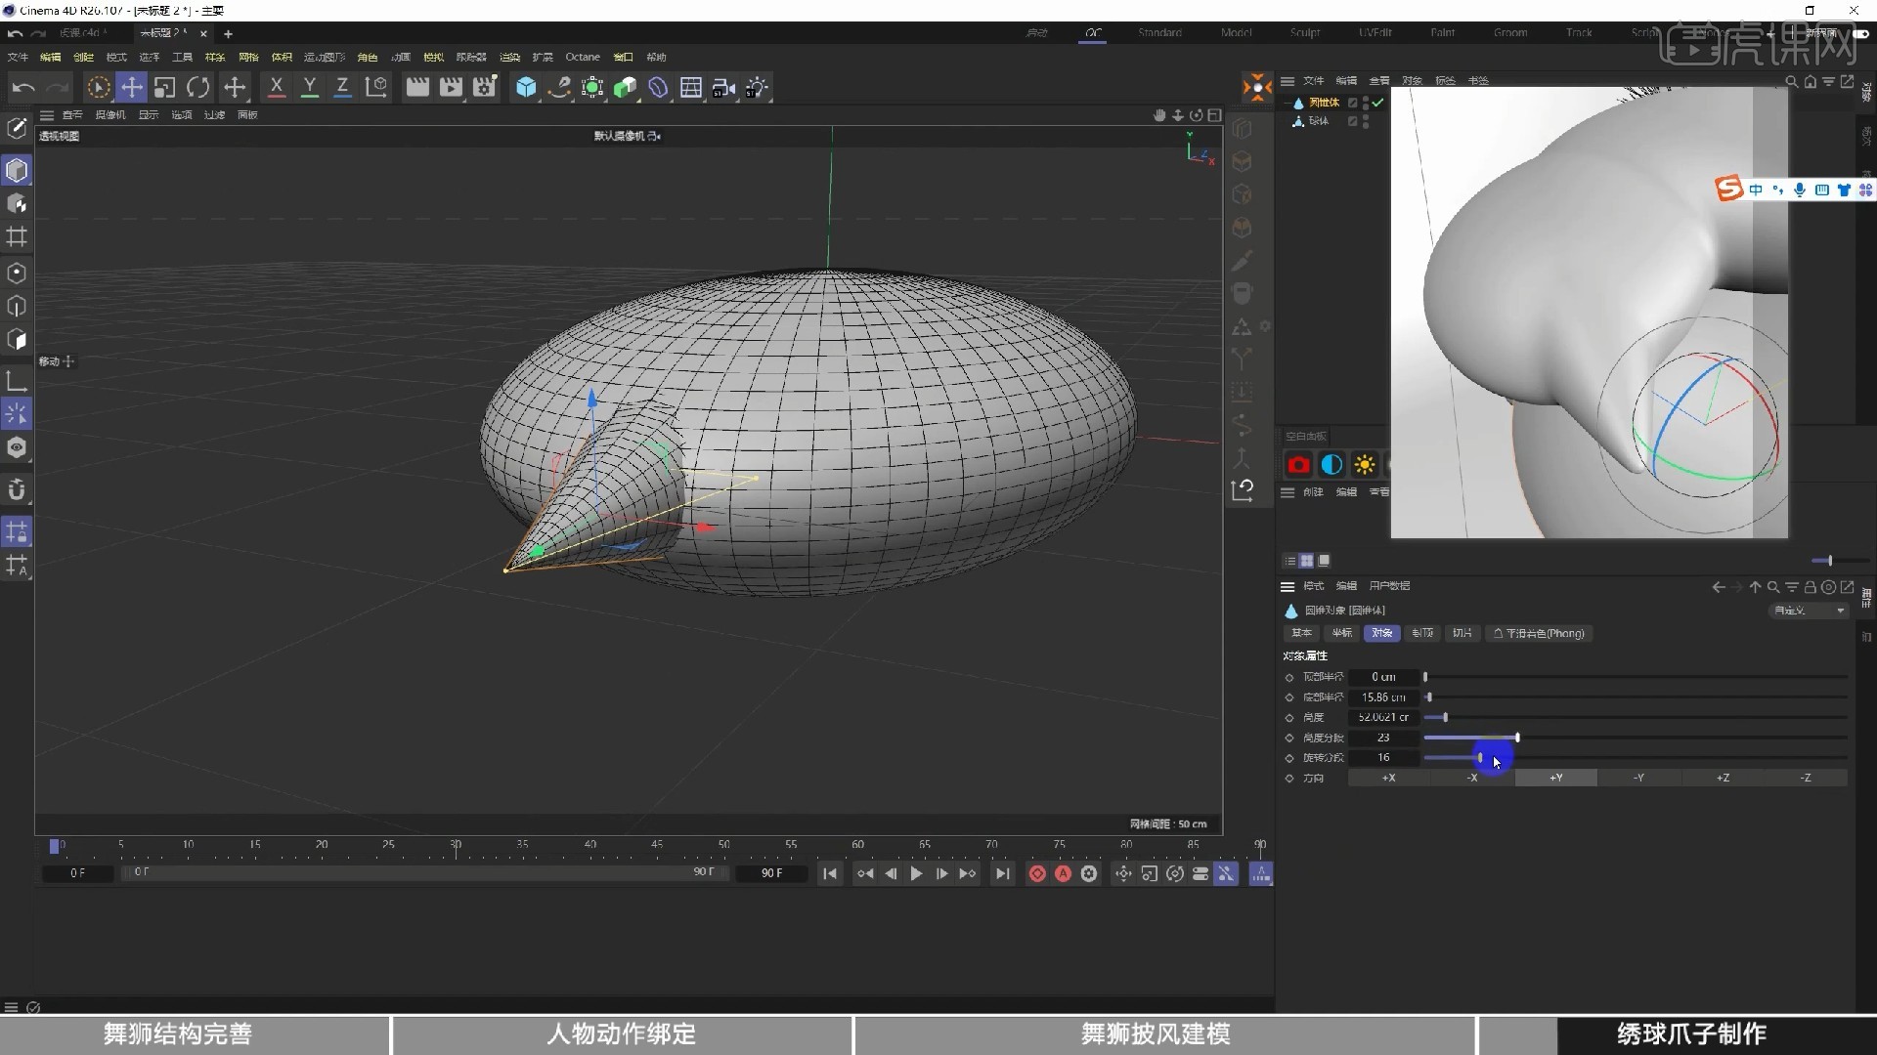
Task: Play the animation forward
Action: [916, 874]
